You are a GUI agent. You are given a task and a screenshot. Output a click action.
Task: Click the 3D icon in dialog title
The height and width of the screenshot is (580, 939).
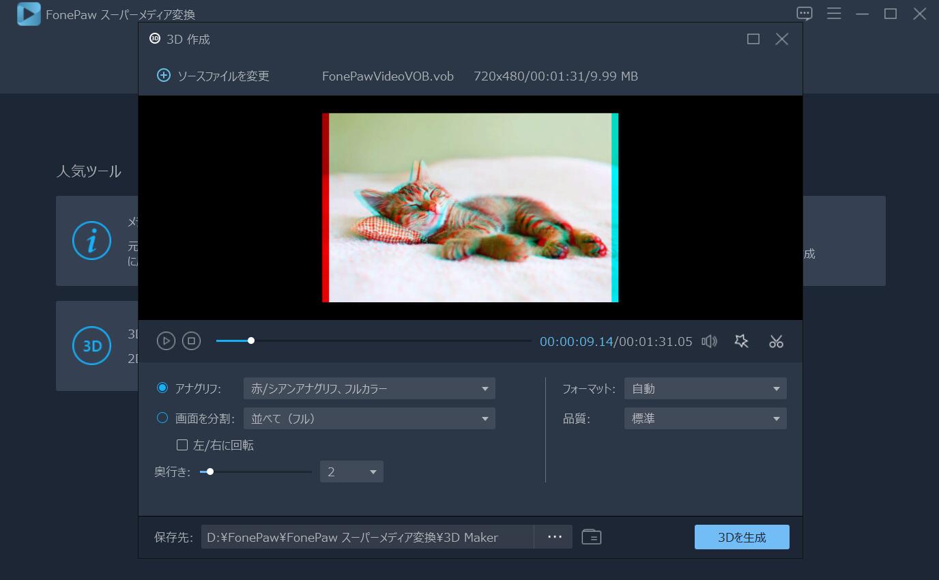click(155, 39)
